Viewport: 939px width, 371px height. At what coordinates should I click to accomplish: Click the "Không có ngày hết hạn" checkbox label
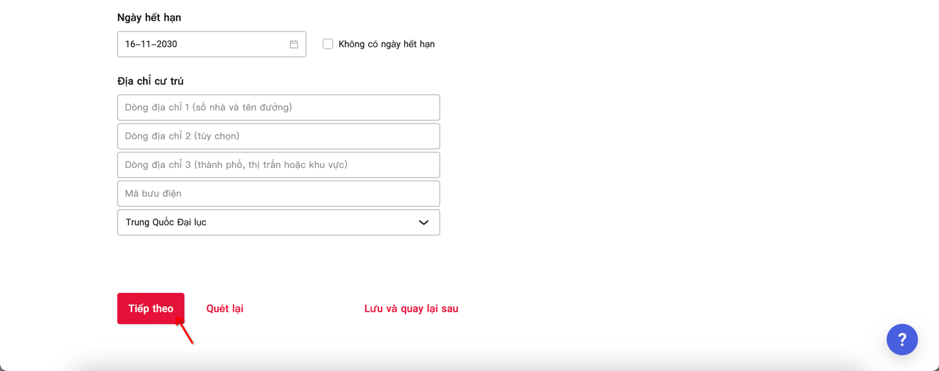386,44
